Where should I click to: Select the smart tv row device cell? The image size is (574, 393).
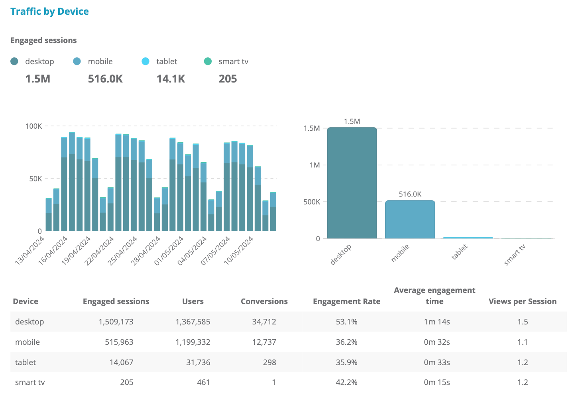tap(30, 382)
